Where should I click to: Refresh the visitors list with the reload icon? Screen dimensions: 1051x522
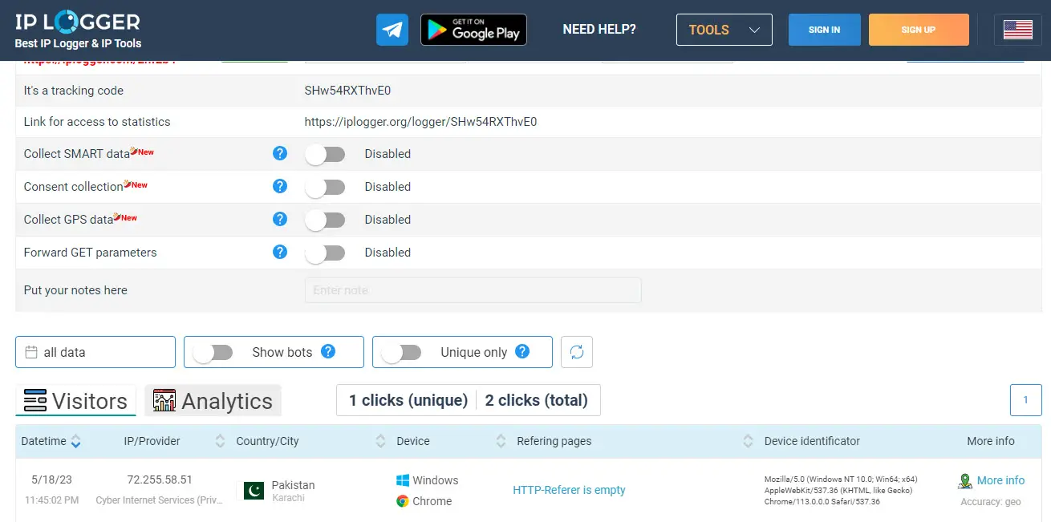[576, 351]
